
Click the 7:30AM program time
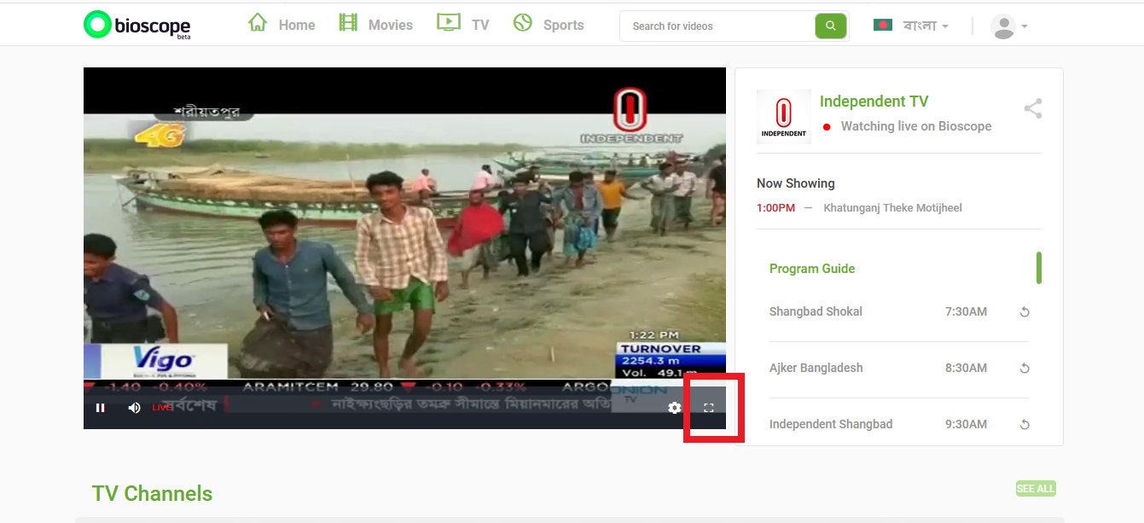coord(966,311)
